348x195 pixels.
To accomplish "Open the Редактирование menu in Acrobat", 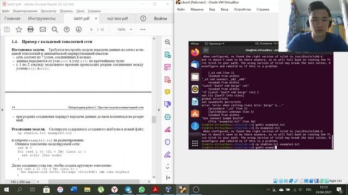I will 25,11.
